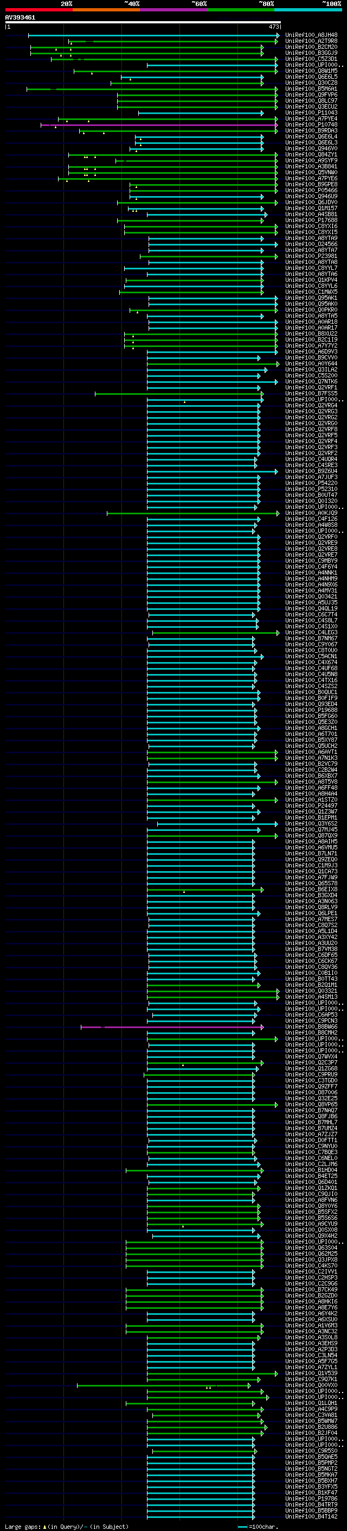Select hit label UniRef100_Q00VX0
Viewport: 347px width, 1531px height.
tap(311, 1385)
